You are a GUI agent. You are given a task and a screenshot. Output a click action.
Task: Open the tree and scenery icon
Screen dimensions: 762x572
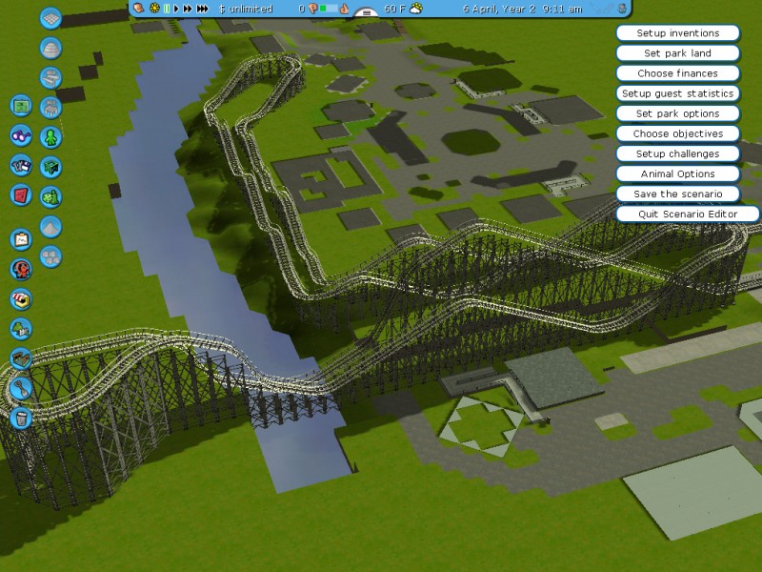coord(21,329)
